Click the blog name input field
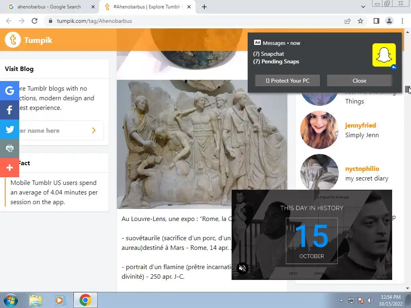The image size is (411, 308). click(x=54, y=130)
